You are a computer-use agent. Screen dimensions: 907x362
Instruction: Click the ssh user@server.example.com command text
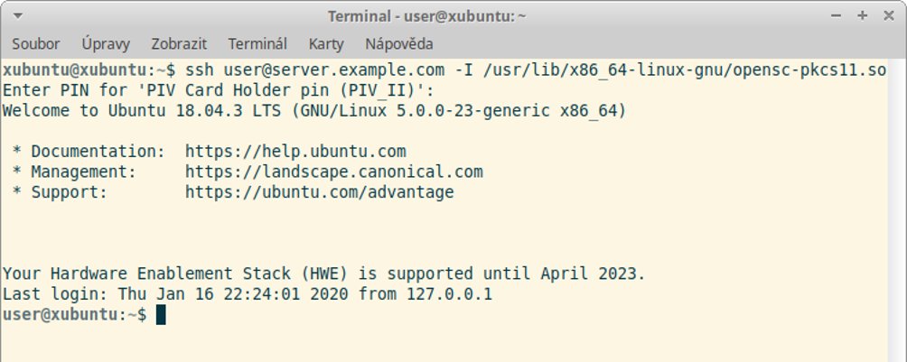tap(315, 70)
